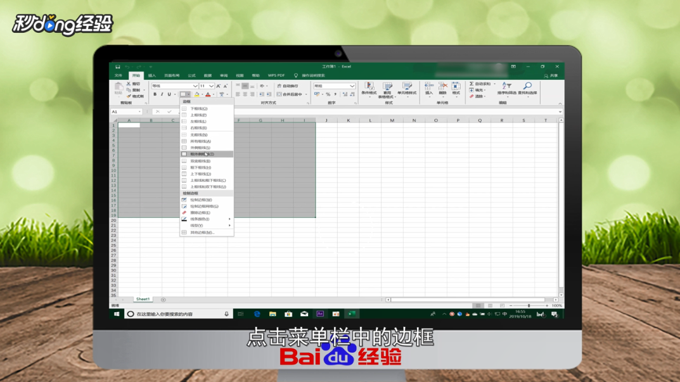Click the Cut scissors icon

129,83
